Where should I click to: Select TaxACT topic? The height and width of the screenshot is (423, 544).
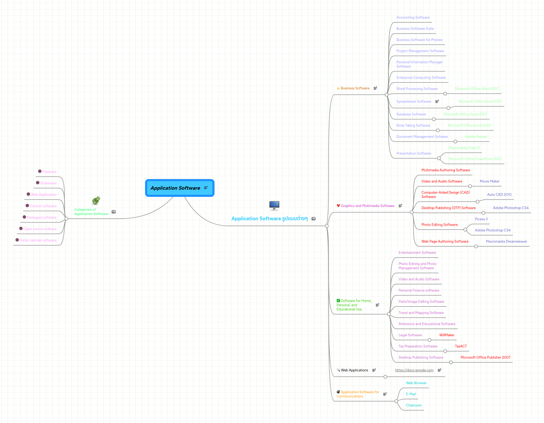coord(461,346)
